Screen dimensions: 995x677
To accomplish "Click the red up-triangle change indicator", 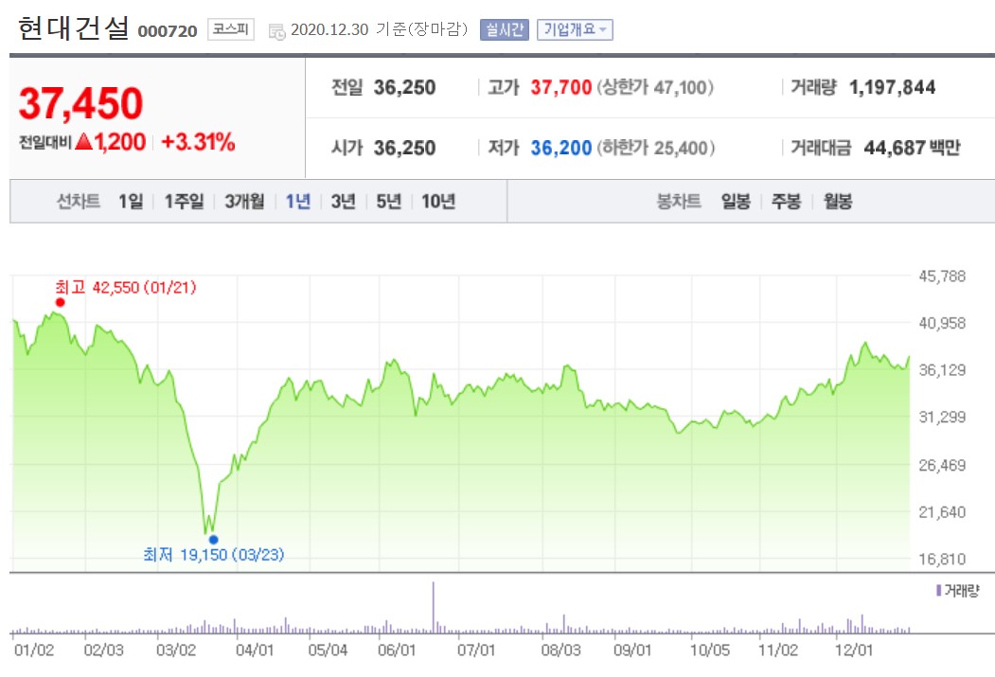I will coord(83,141).
